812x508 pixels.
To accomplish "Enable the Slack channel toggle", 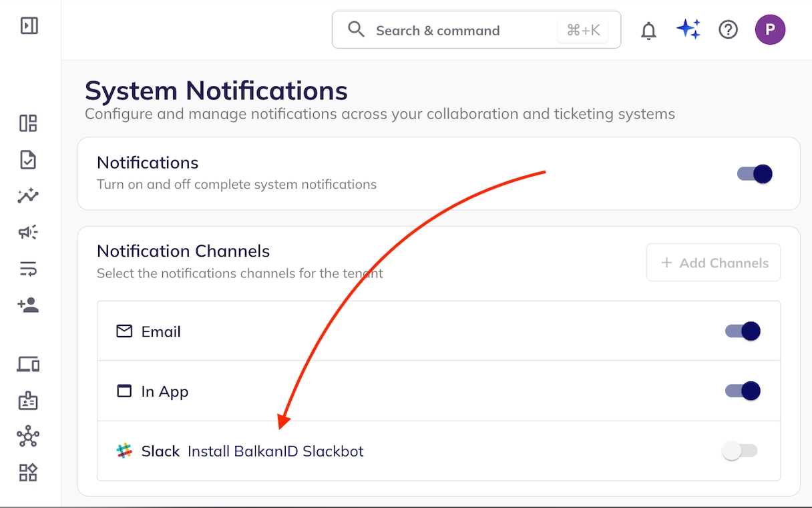I will pyautogui.click(x=740, y=451).
